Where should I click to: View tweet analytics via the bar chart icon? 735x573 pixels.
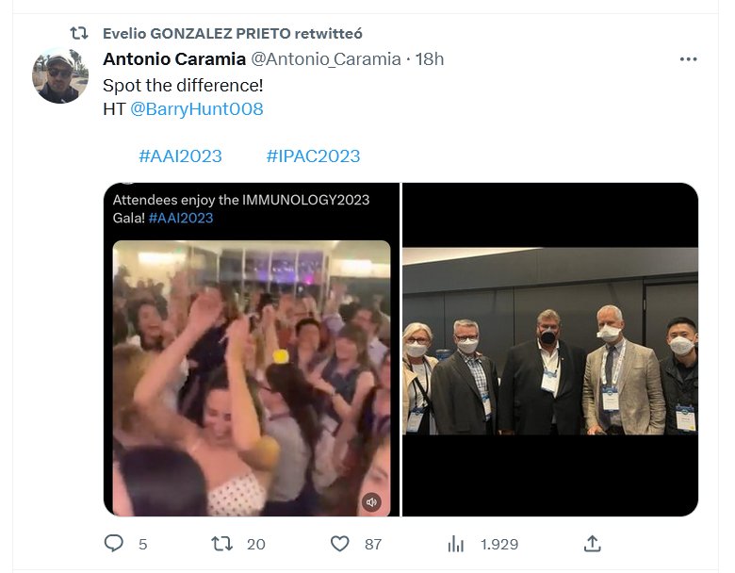pyautogui.click(x=456, y=544)
